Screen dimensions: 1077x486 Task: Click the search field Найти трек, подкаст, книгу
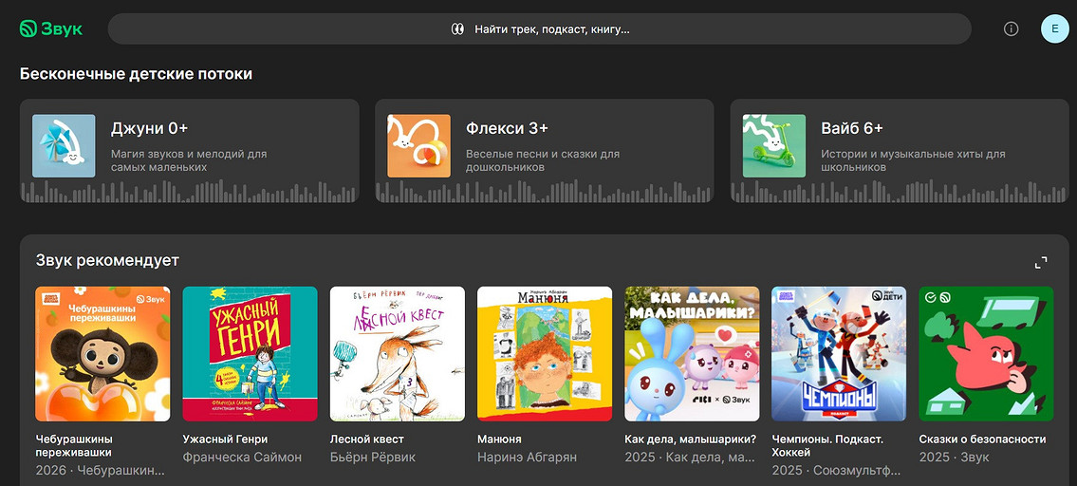(x=539, y=28)
